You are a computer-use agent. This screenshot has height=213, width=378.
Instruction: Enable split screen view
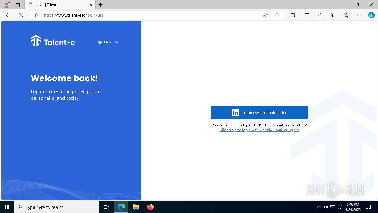[307, 15]
